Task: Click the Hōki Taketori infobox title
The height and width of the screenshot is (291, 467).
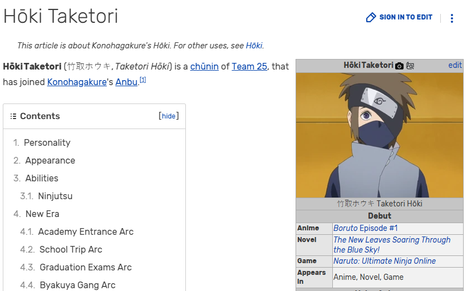Action: 368,65
